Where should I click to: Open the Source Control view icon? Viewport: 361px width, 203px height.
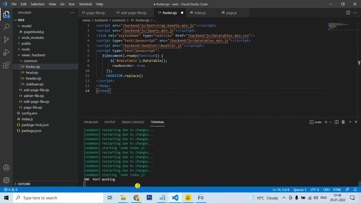pos(6,39)
